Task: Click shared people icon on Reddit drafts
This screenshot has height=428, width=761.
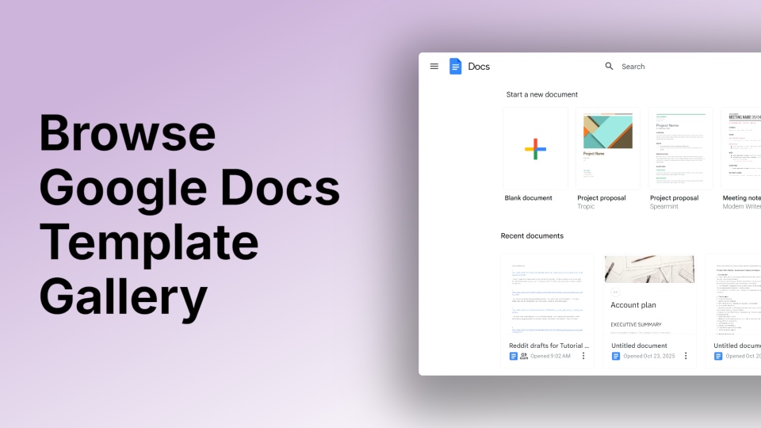Action: click(524, 356)
